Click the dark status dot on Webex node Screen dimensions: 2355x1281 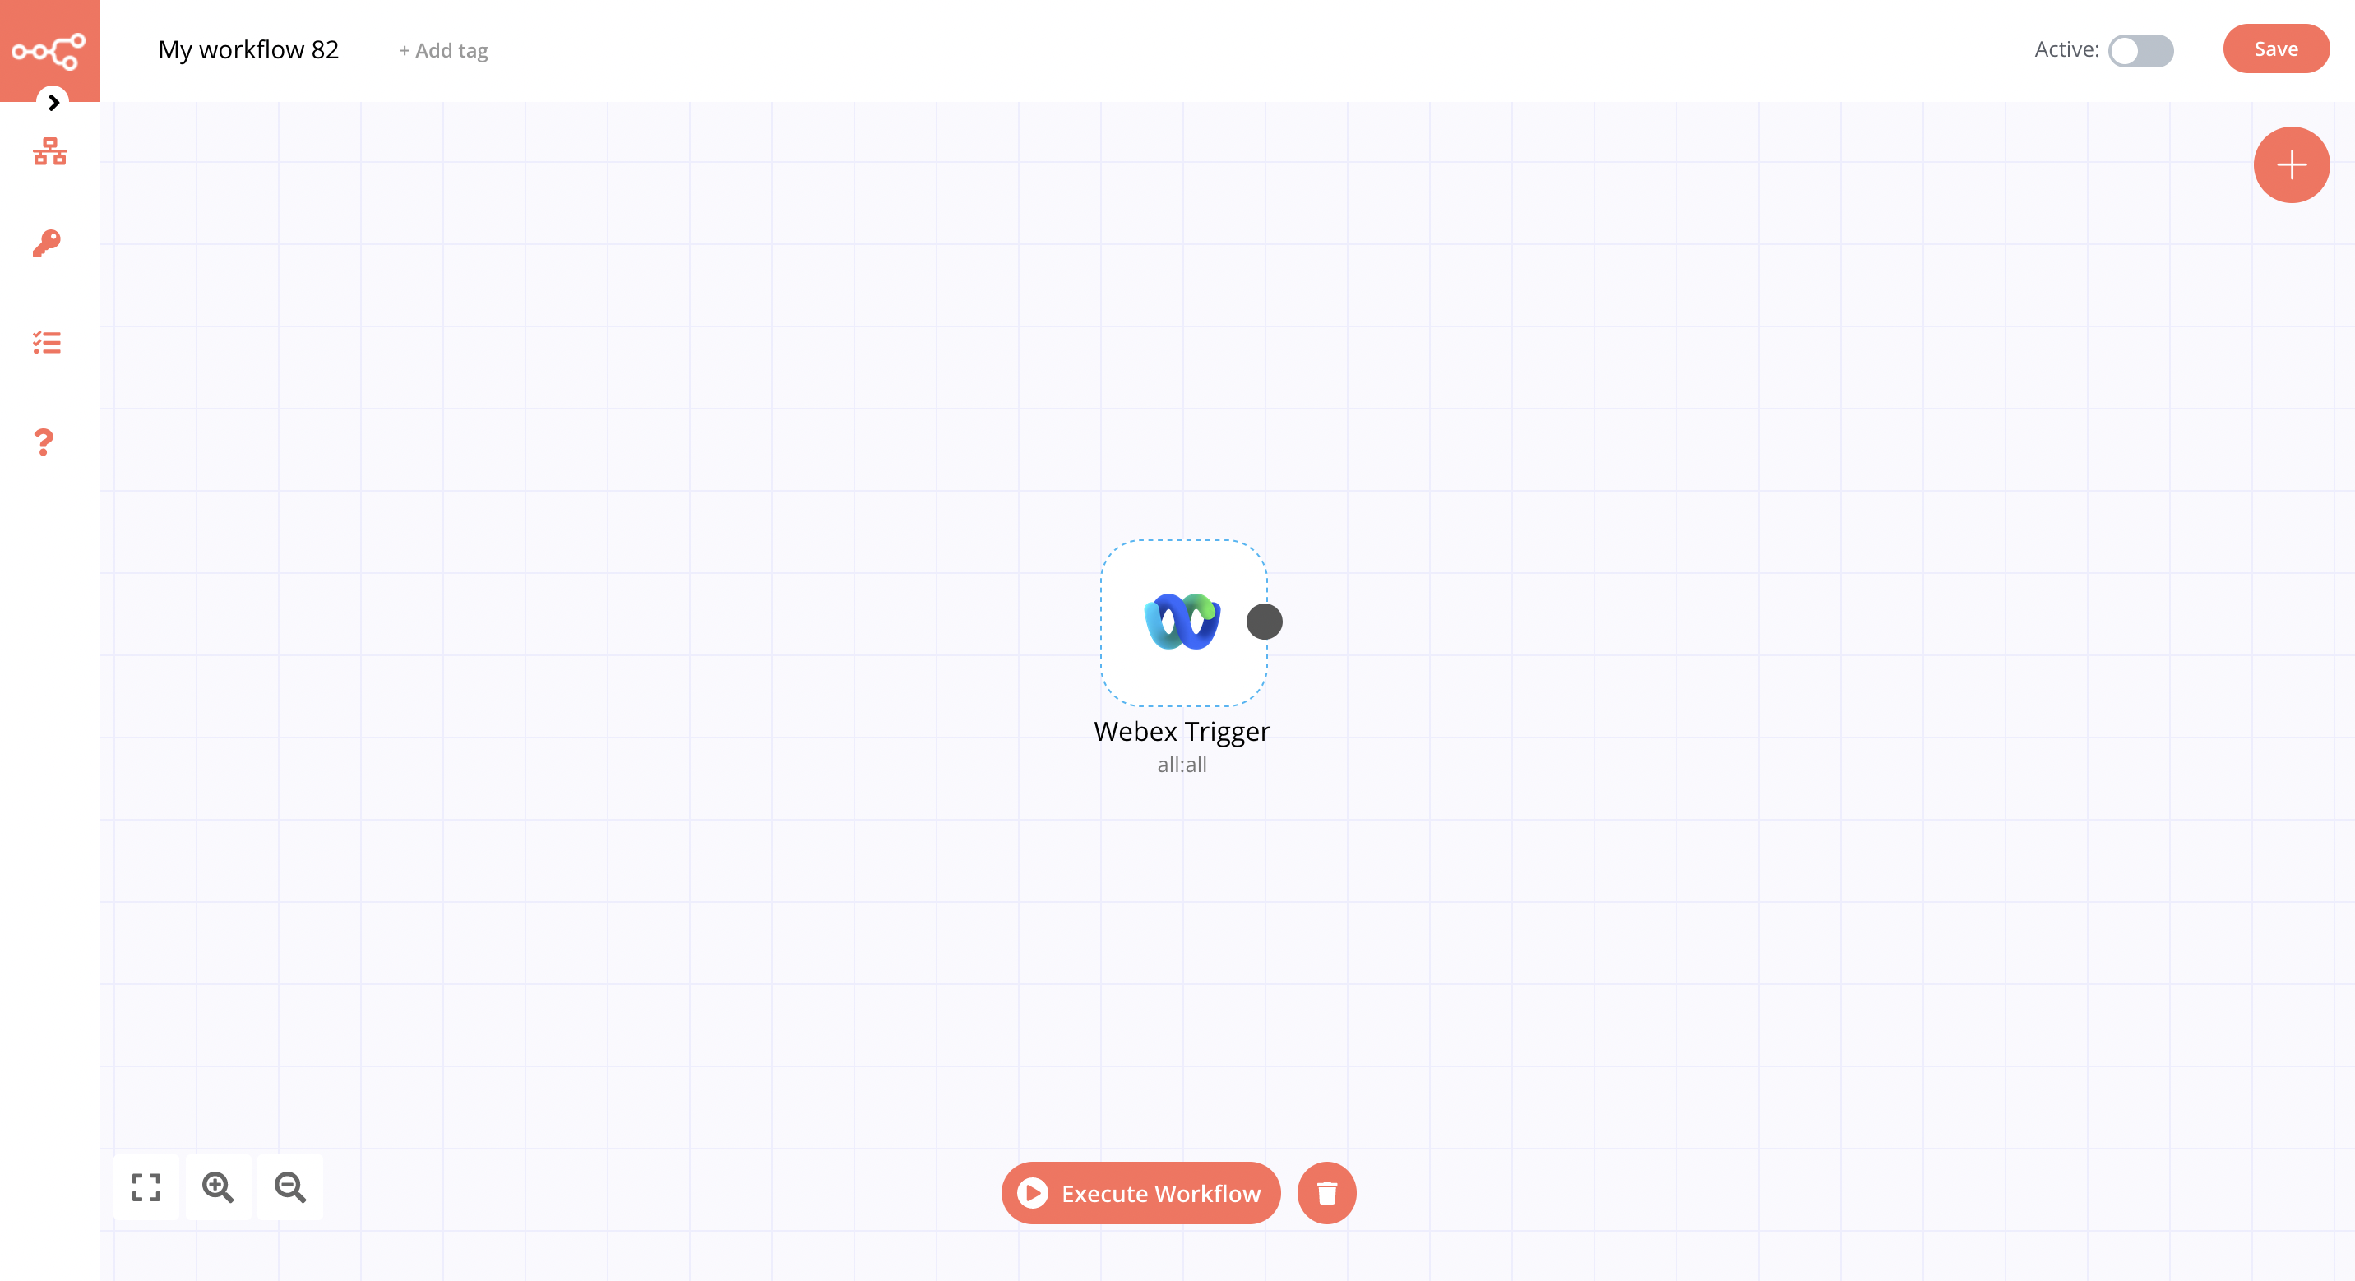(x=1265, y=620)
